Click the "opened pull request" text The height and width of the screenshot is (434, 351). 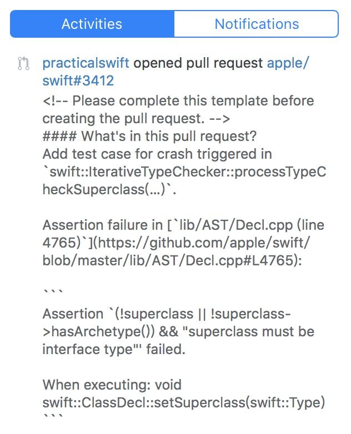[198, 63]
